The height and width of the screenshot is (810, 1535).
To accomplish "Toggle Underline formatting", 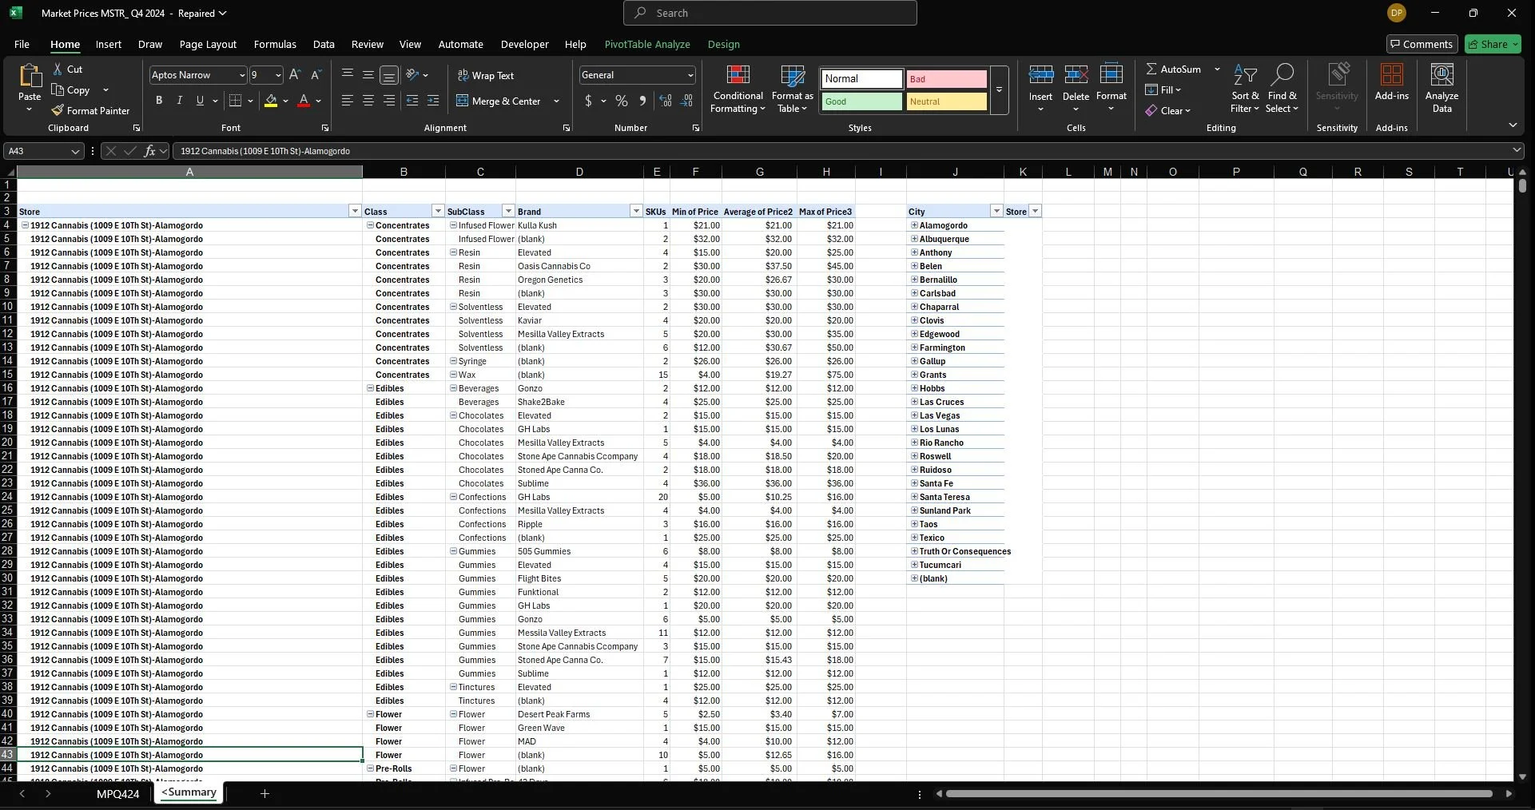I will [x=200, y=101].
